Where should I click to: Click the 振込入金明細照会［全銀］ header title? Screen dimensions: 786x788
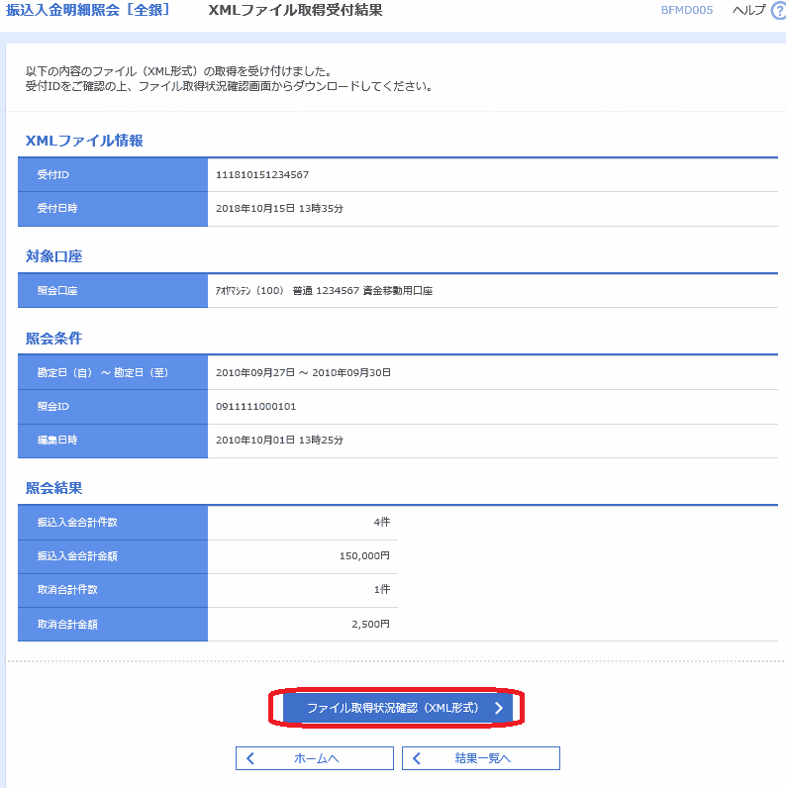(88, 10)
